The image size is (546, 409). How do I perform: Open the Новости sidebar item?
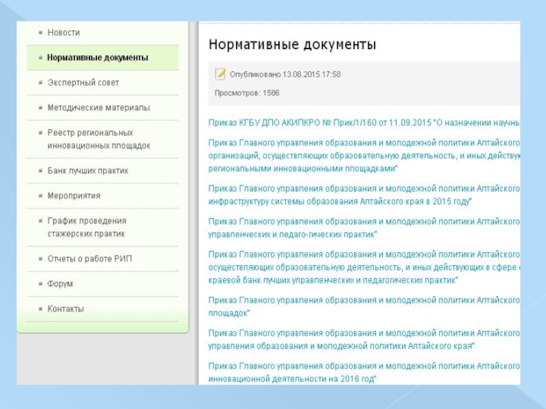(x=63, y=33)
